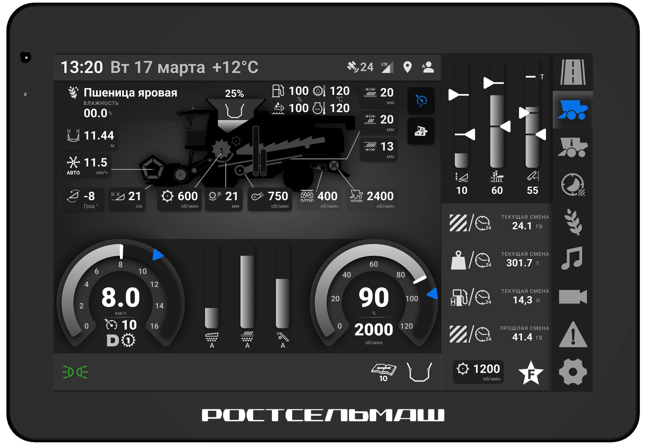Open the user profile icon
The image size is (646, 445).
pos(428,67)
